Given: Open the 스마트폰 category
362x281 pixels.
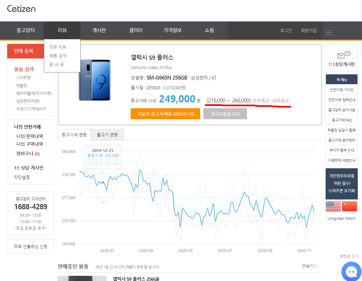Looking at the screenshot, I should 23,78.
